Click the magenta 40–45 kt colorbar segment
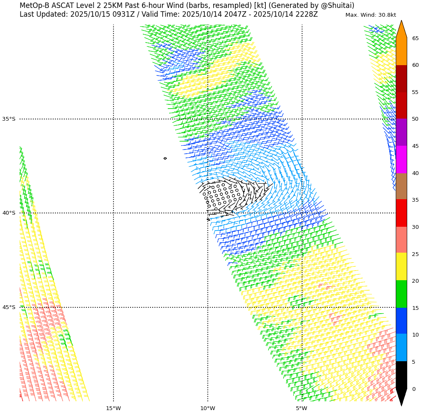Viewport: 421px width, 413px height. (401, 160)
